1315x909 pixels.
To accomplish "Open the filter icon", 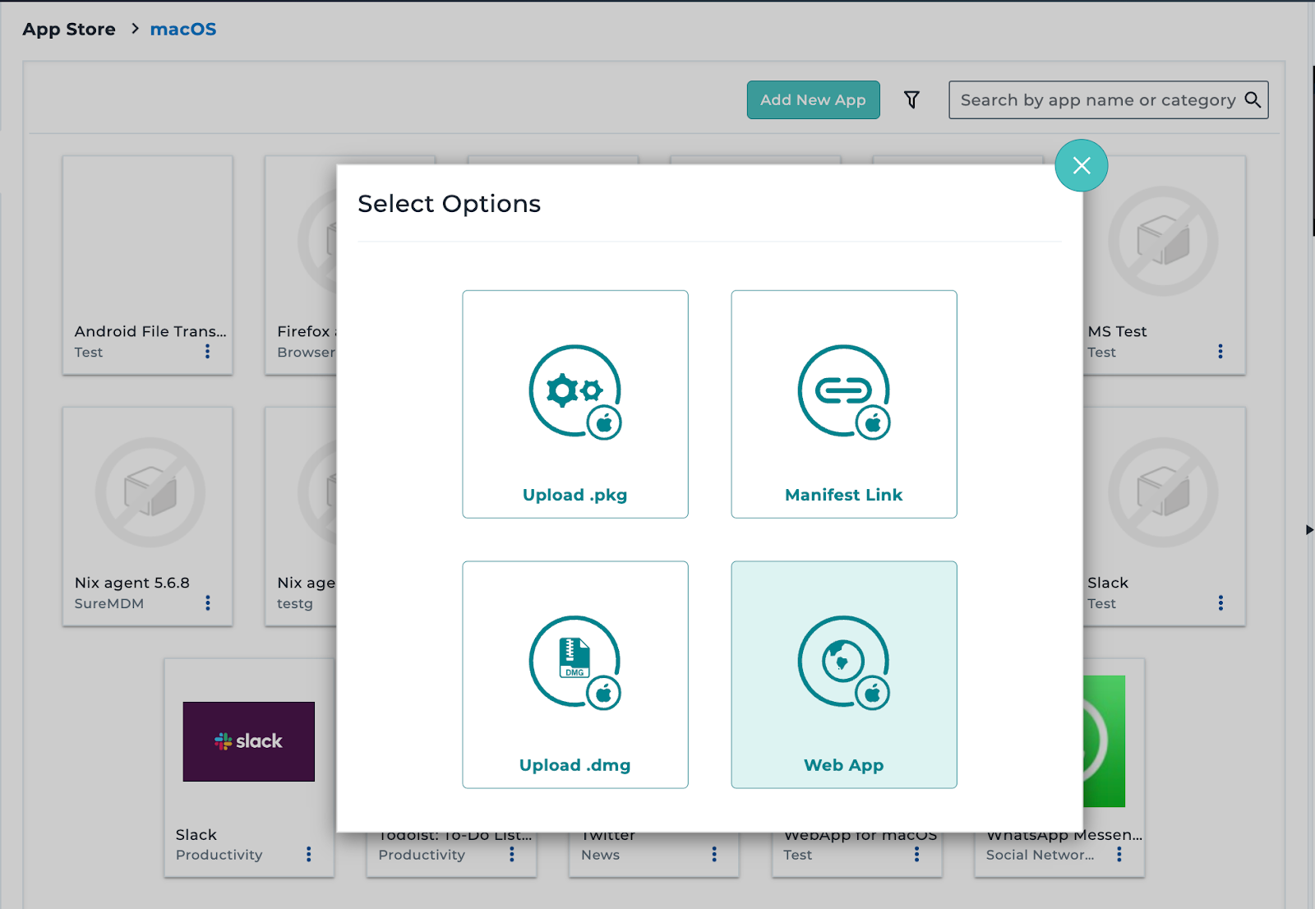I will [x=911, y=99].
